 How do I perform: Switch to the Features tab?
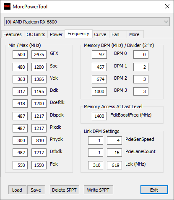[13, 34]
